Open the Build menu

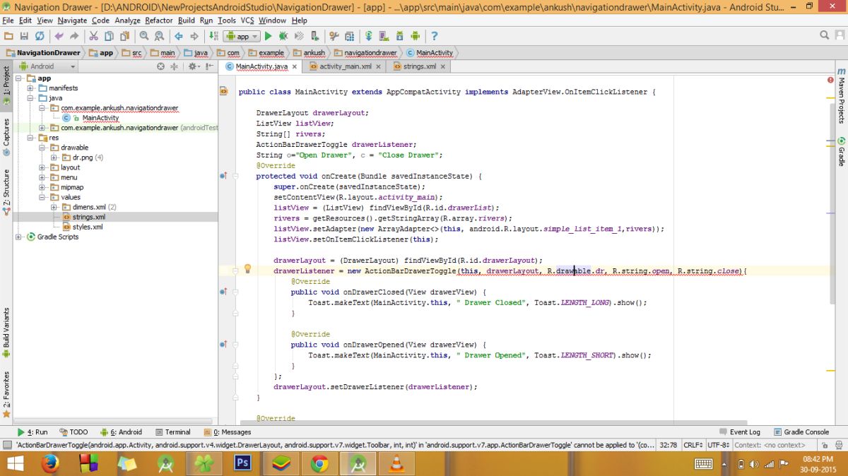[187, 20]
